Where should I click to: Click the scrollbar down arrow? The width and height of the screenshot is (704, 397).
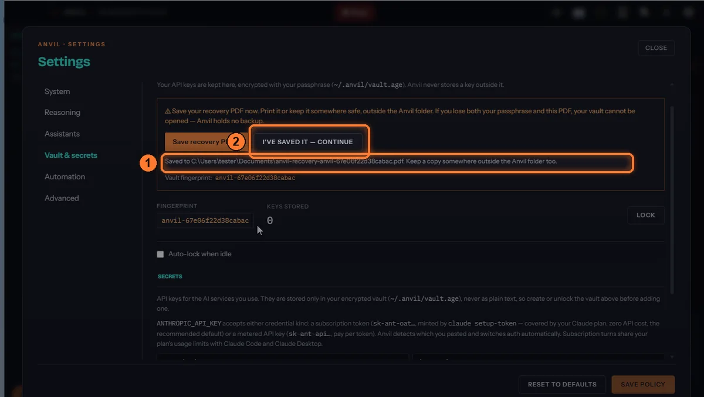point(672,357)
